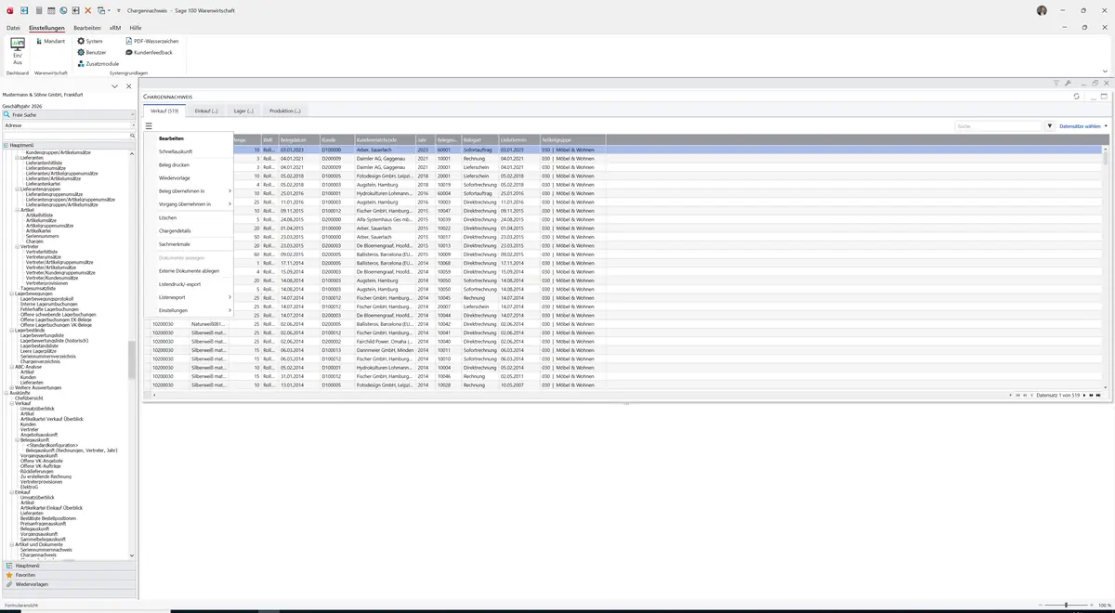Screen dimensions: 1115x613
Task: Expand Einstellungen submenu in the context menu
Action: point(188,310)
